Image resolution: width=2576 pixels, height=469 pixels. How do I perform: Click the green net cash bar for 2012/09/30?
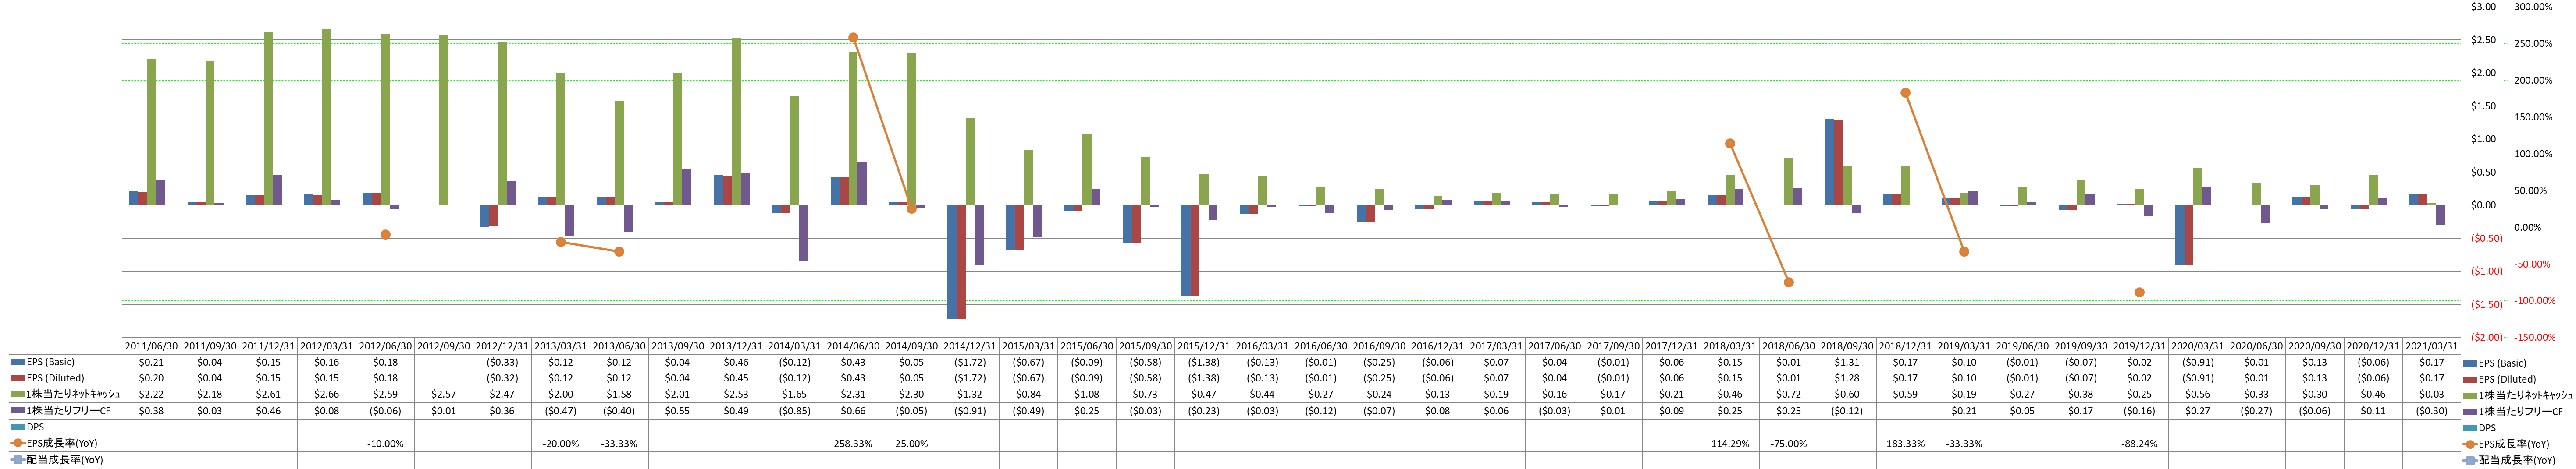click(444, 121)
